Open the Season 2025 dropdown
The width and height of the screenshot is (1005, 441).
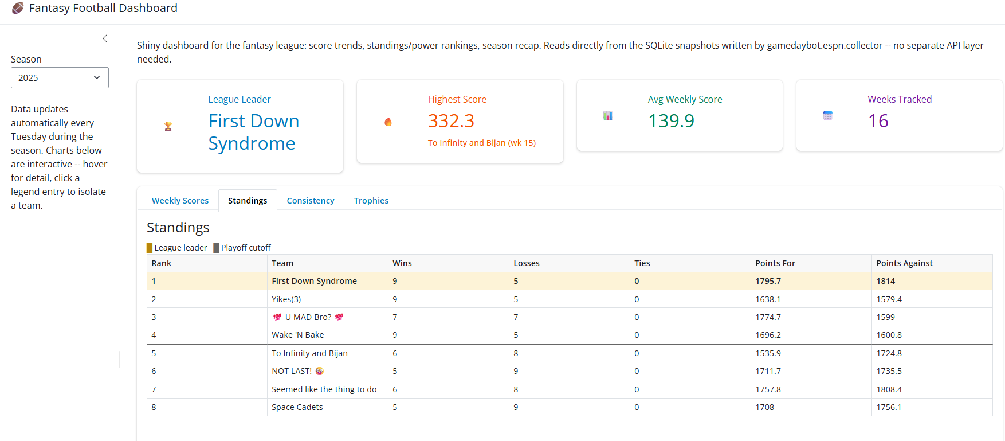pyautogui.click(x=60, y=78)
